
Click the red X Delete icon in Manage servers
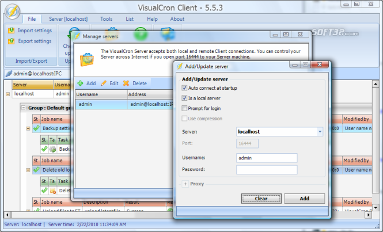coord(126,83)
